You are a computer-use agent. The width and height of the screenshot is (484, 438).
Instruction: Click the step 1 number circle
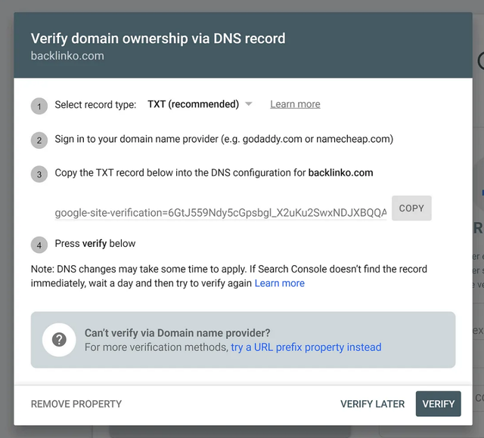pos(39,106)
